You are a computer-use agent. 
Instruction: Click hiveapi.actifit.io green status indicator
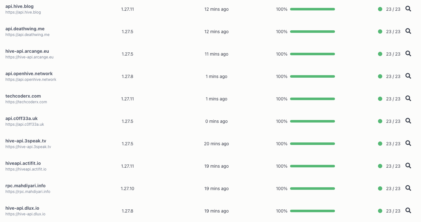[x=380, y=166]
